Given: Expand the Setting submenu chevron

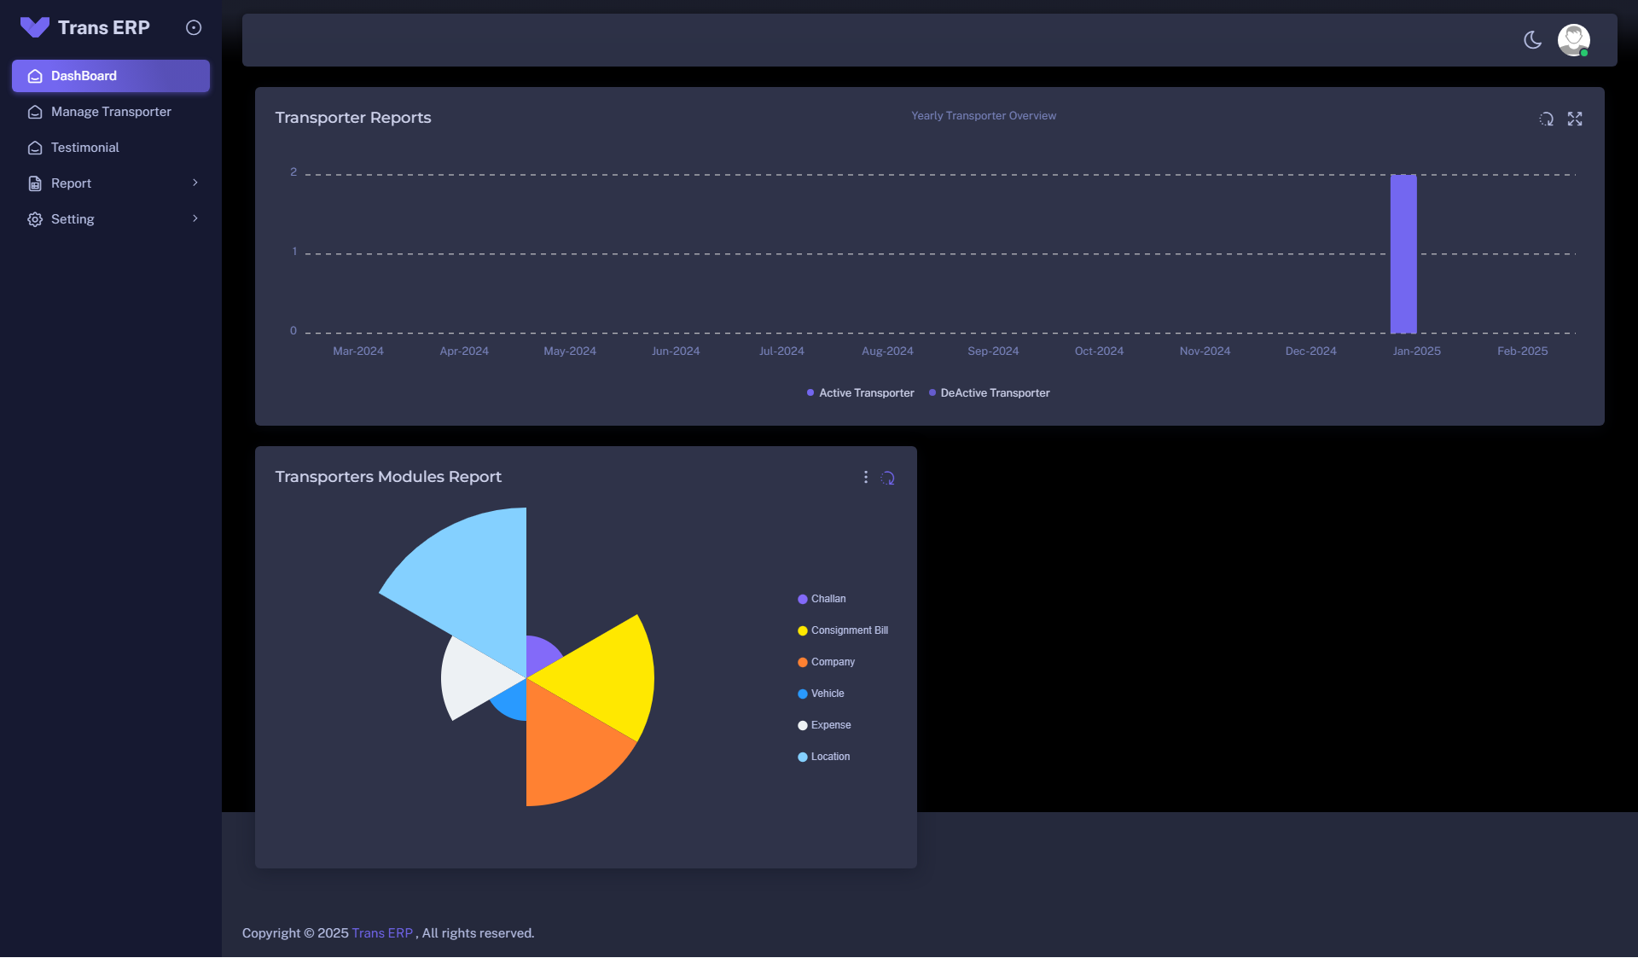Looking at the screenshot, I should coord(195,218).
